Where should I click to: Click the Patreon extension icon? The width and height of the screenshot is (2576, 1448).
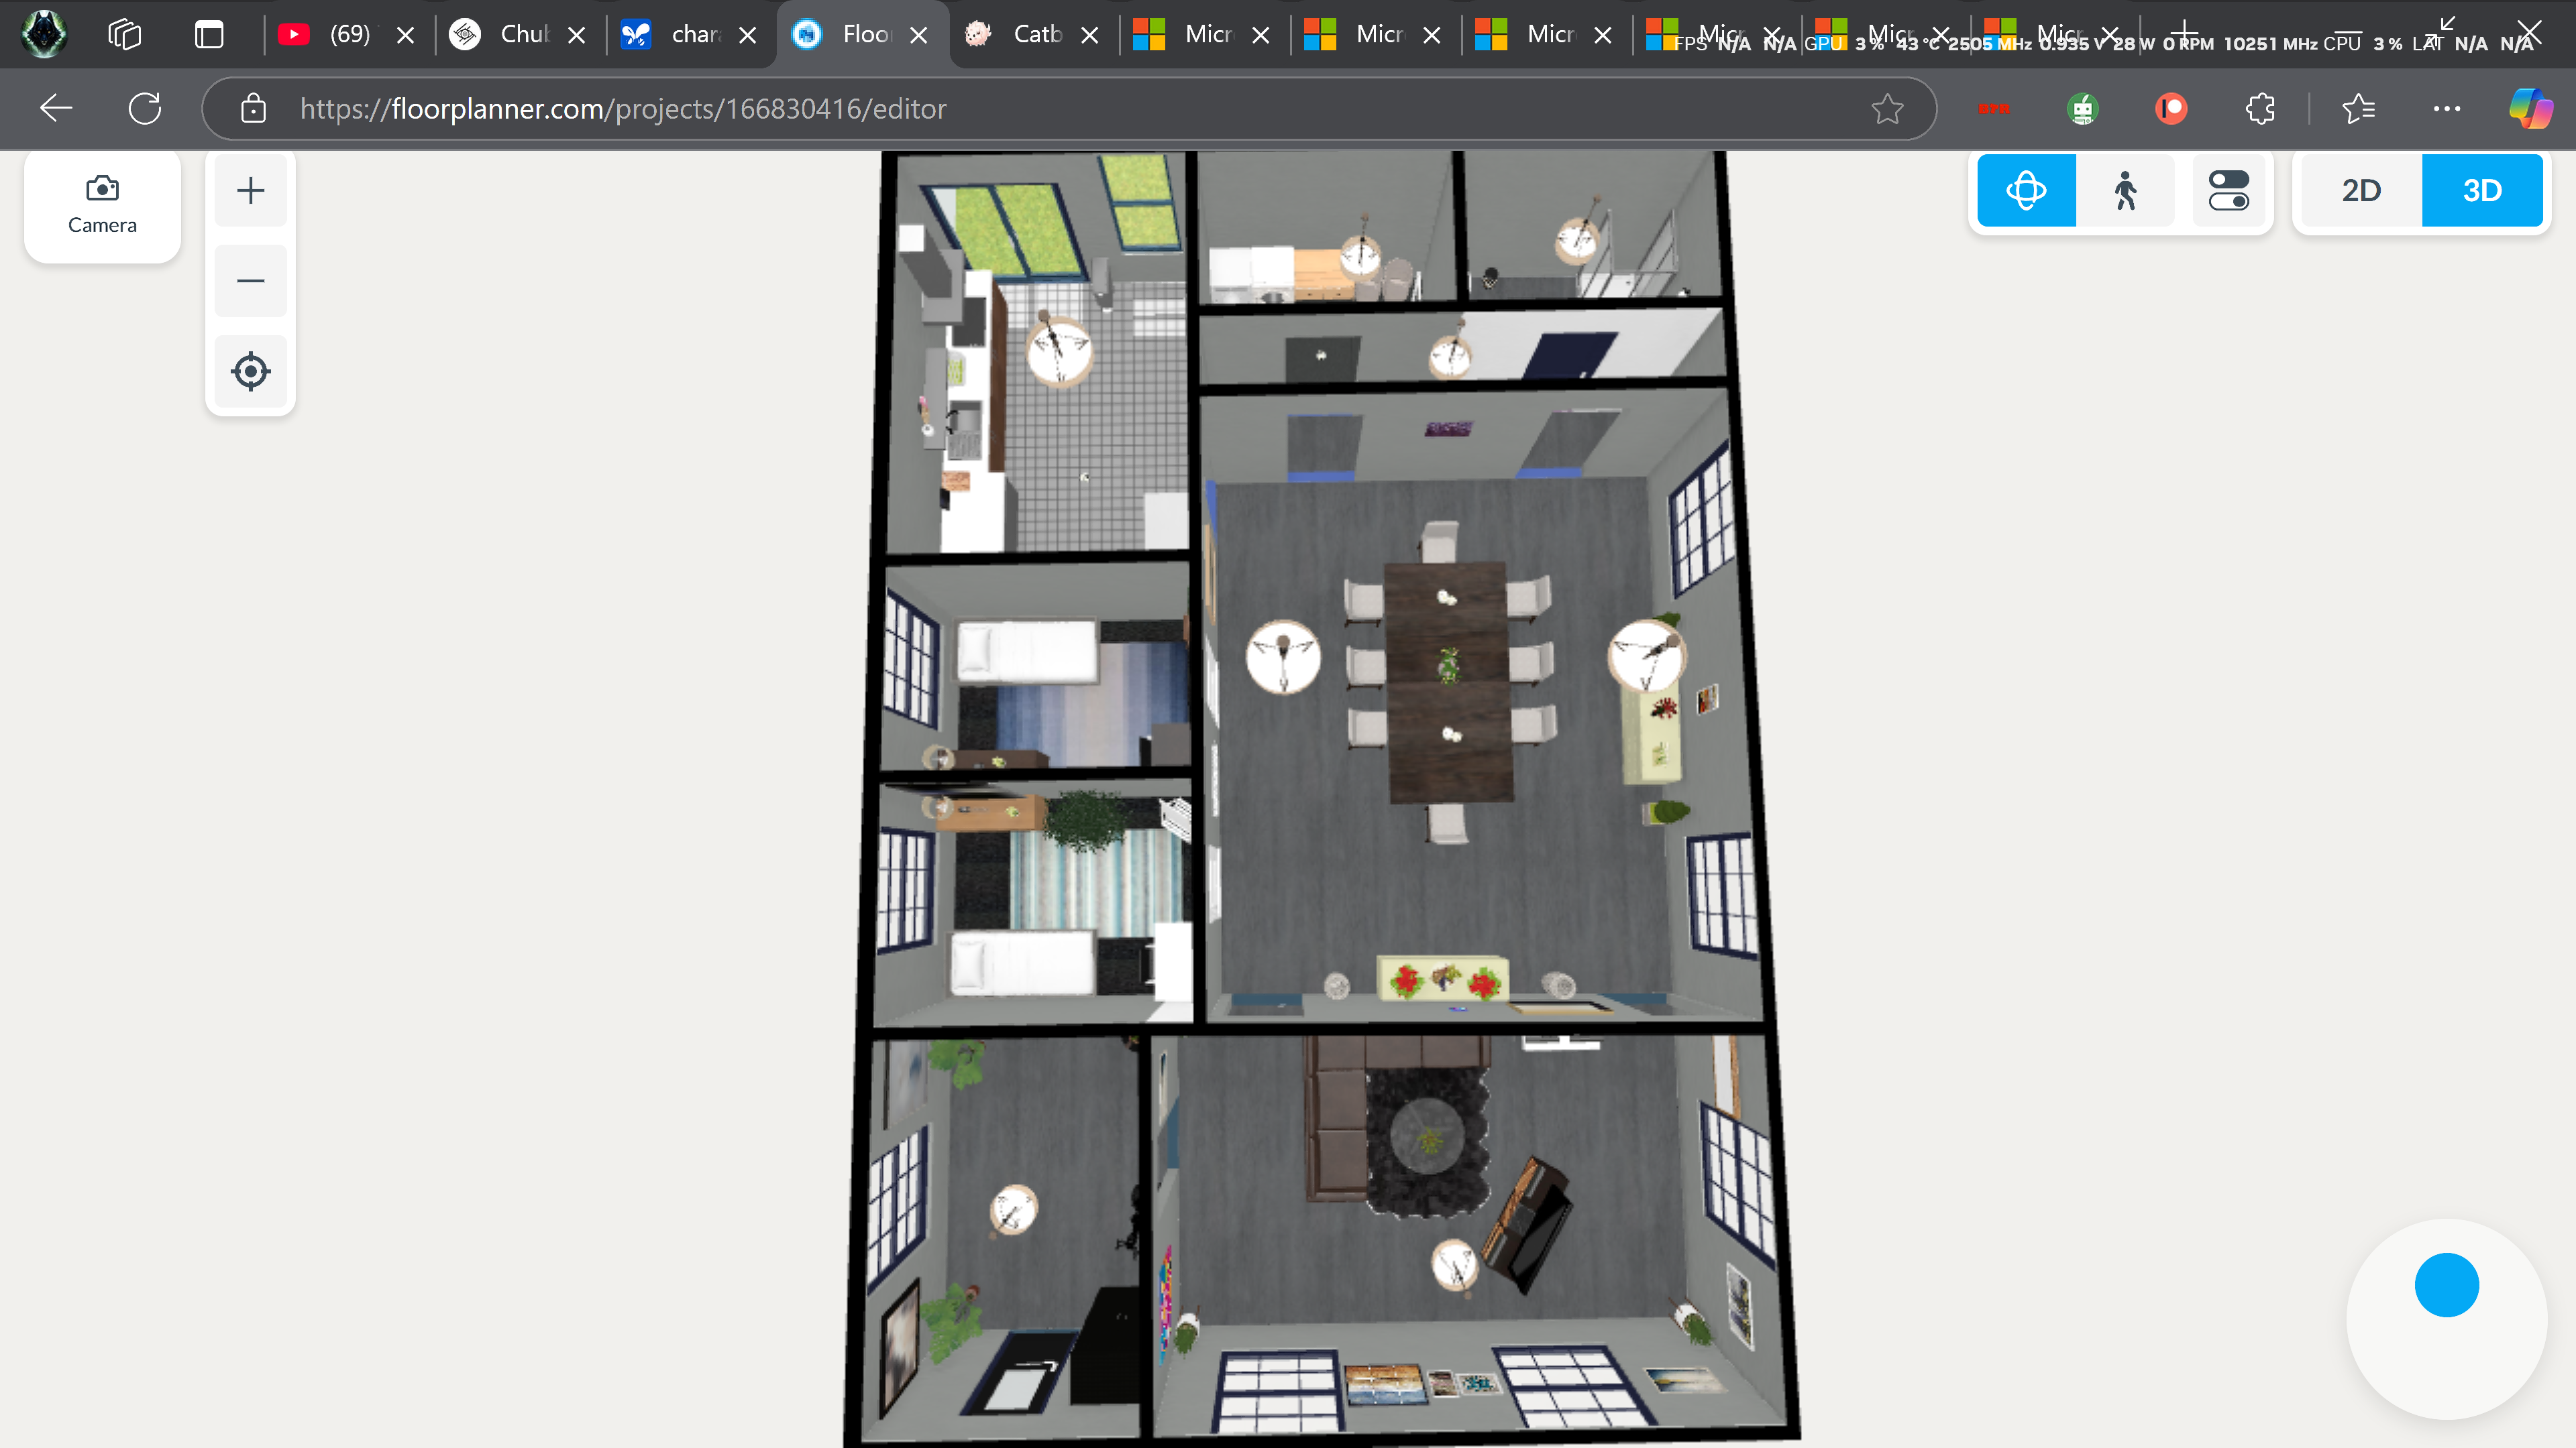click(x=2171, y=108)
